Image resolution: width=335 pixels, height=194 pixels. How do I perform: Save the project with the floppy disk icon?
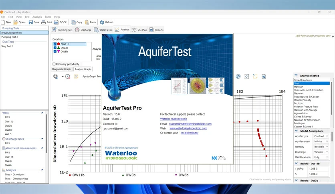coord(31,22)
